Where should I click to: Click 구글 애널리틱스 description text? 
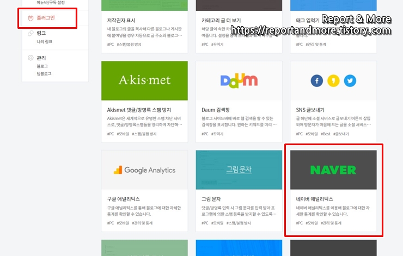tap(144, 211)
